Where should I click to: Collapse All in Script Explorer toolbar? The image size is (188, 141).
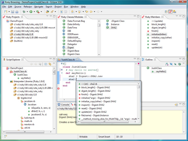(x=46, y=64)
